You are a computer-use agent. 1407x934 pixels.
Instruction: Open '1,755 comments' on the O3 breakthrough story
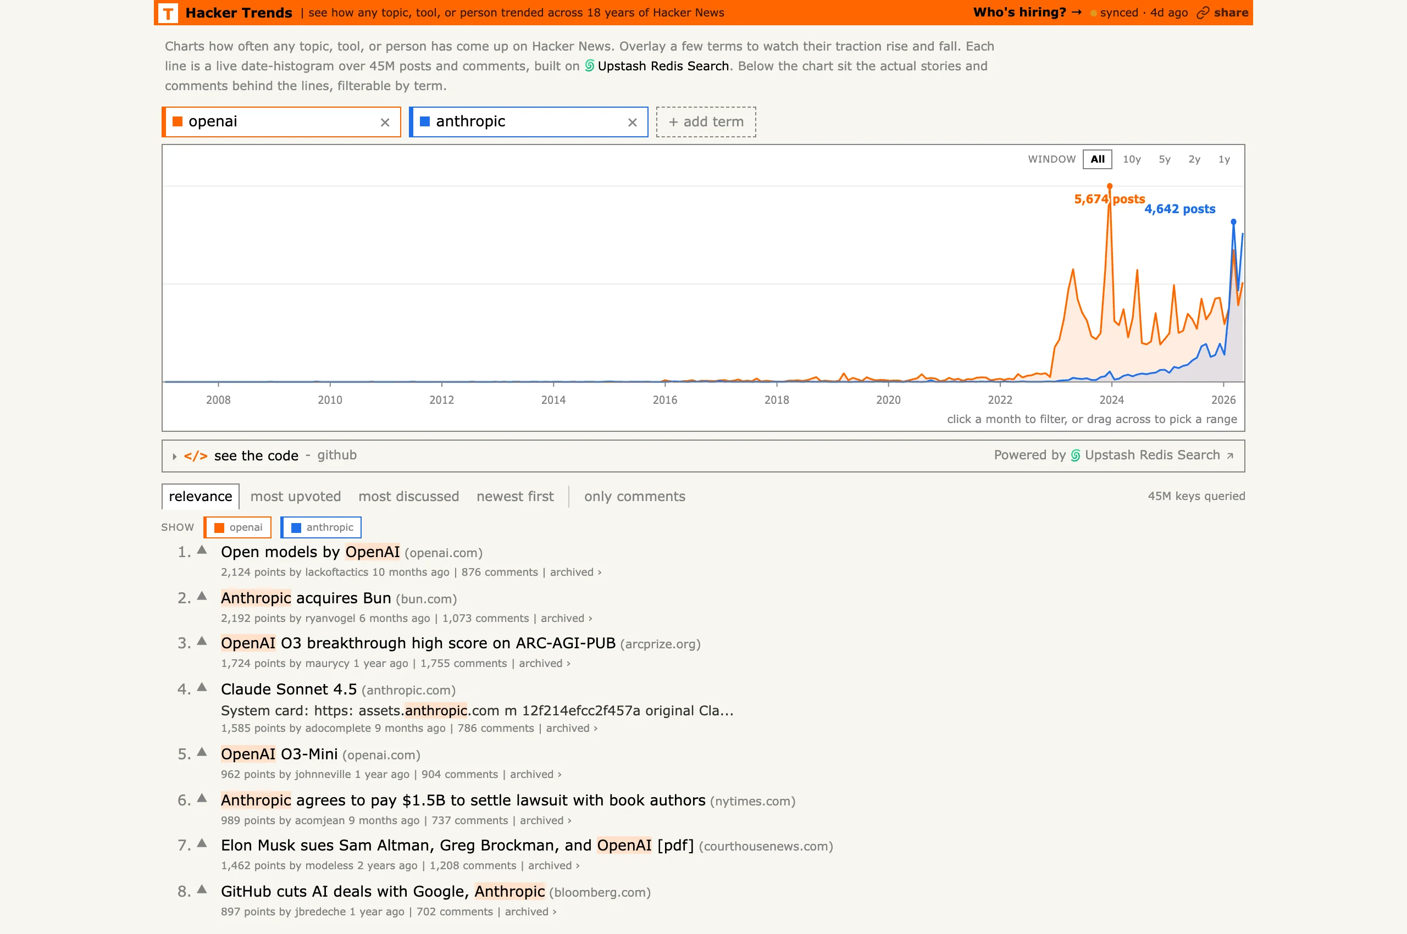[464, 664]
